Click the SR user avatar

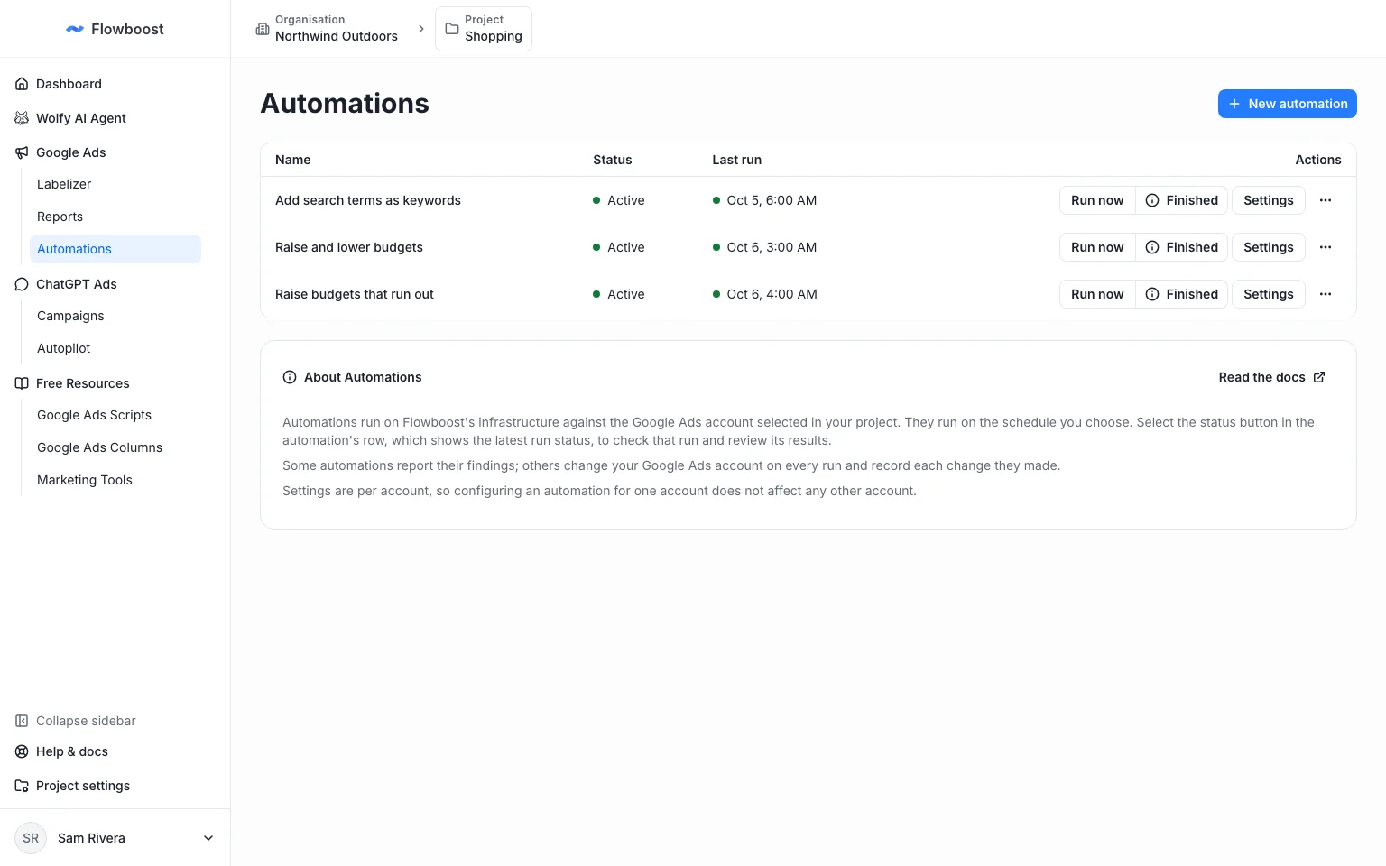point(31,838)
